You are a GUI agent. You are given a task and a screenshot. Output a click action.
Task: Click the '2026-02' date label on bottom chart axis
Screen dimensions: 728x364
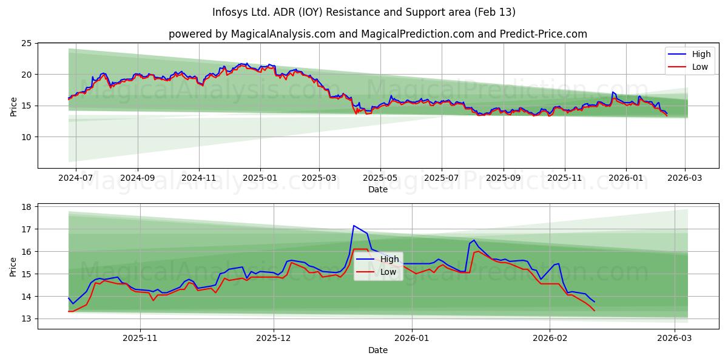550,339
